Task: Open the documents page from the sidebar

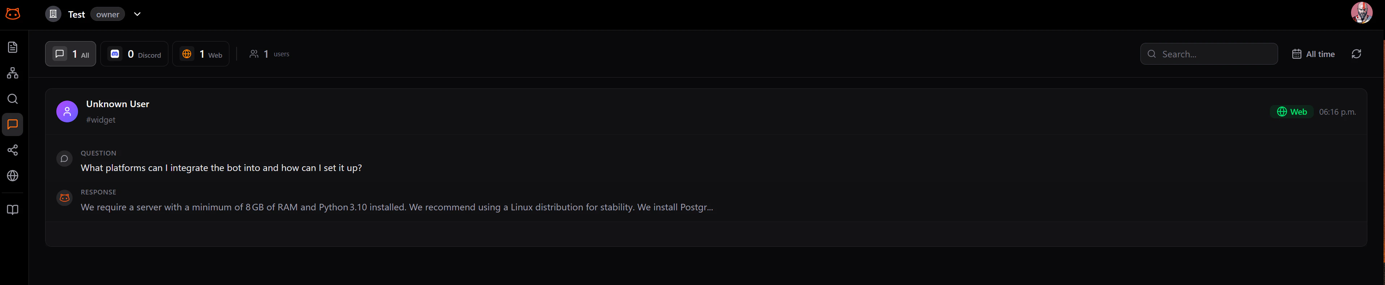Action: point(12,47)
